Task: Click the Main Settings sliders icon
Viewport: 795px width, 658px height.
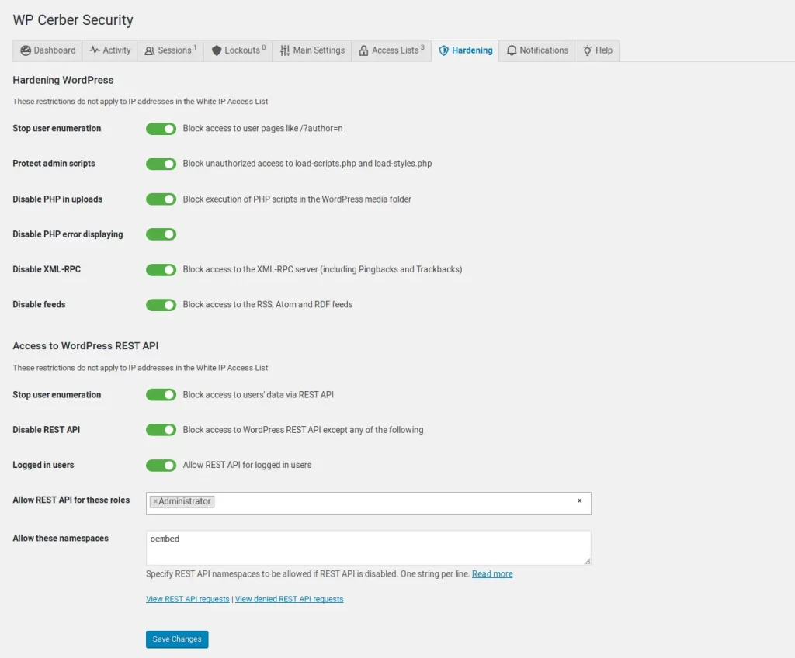Action: click(285, 50)
